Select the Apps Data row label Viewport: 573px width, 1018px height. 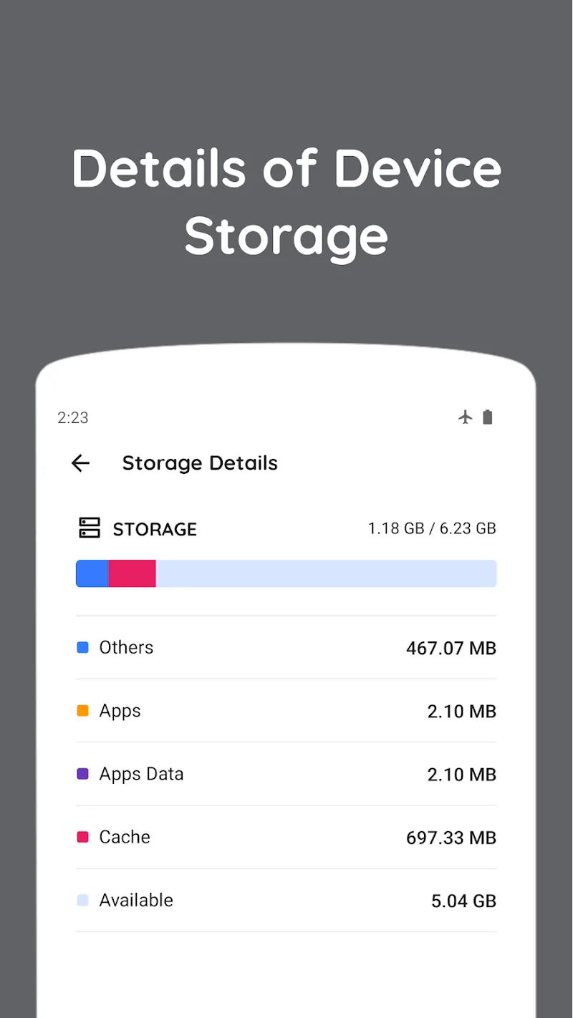[141, 774]
